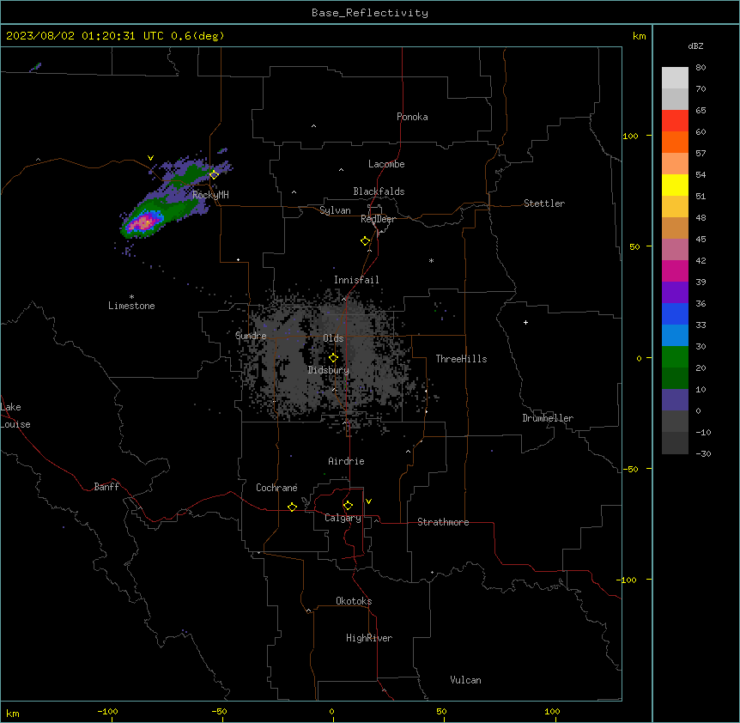Viewport: 740px width, 723px height.
Task: Click the 80 dBZ legend value
Action: click(701, 68)
